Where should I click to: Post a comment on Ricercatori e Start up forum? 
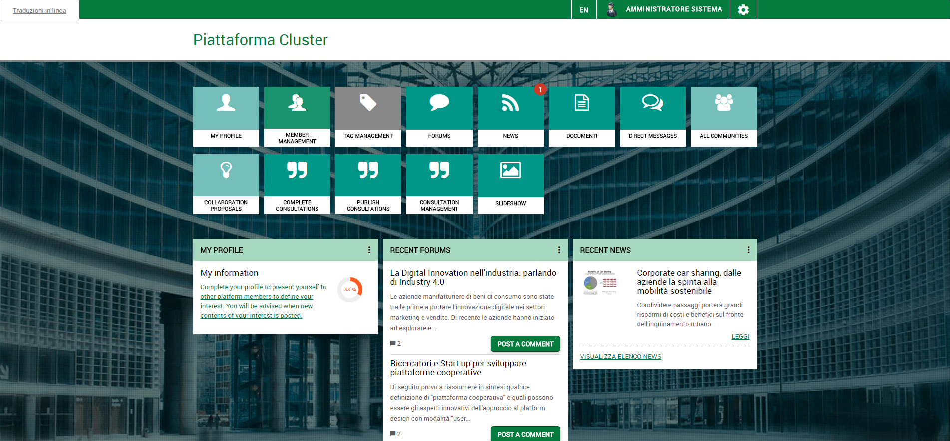pos(525,434)
